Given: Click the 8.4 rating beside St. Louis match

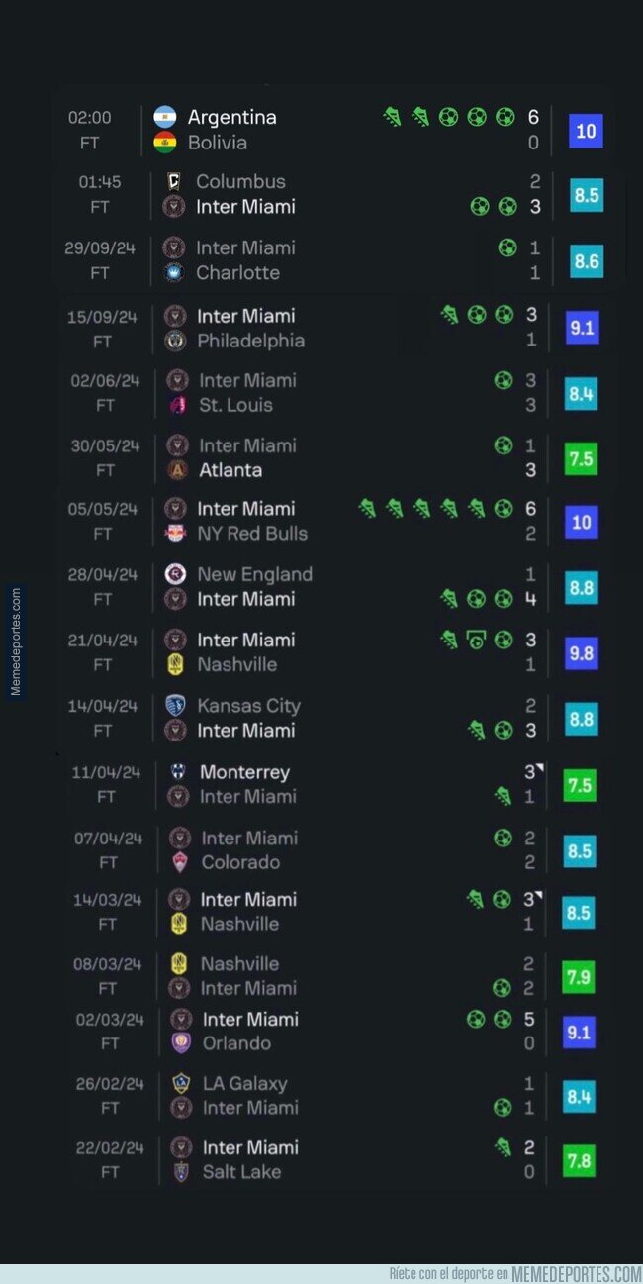Looking at the screenshot, I should 582,393.
